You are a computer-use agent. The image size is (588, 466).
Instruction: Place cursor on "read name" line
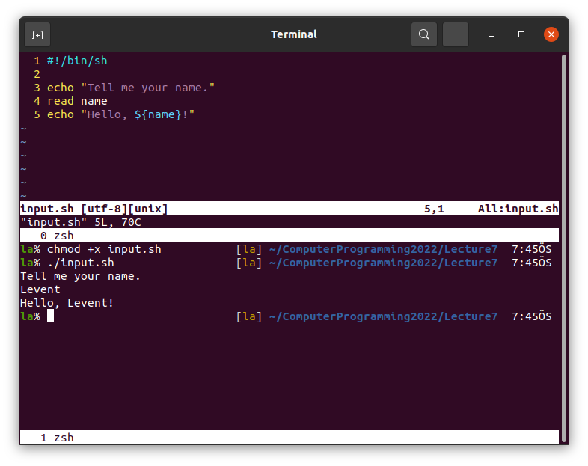click(x=77, y=101)
